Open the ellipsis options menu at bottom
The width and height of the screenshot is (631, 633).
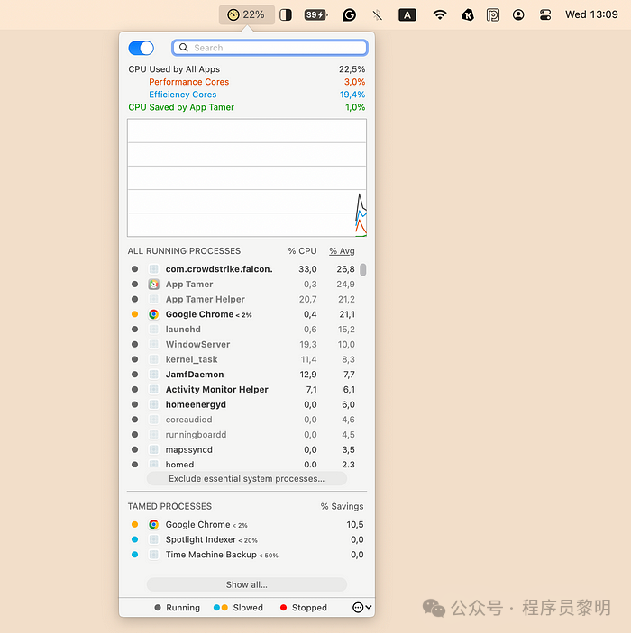(361, 608)
